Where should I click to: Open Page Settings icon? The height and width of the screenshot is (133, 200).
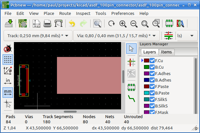pyautogui.click(x=37, y=23)
